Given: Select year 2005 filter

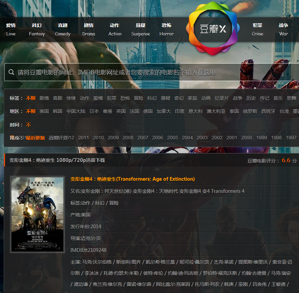Looking at the screenshot, I should tap(173, 138).
